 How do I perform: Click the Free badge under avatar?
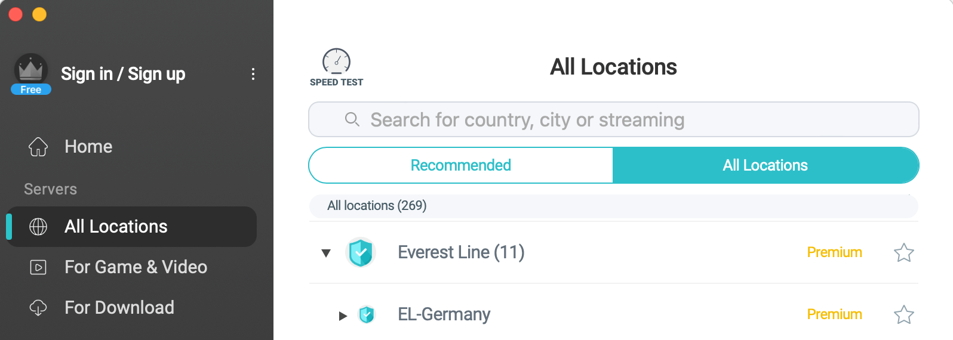tap(31, 89)
